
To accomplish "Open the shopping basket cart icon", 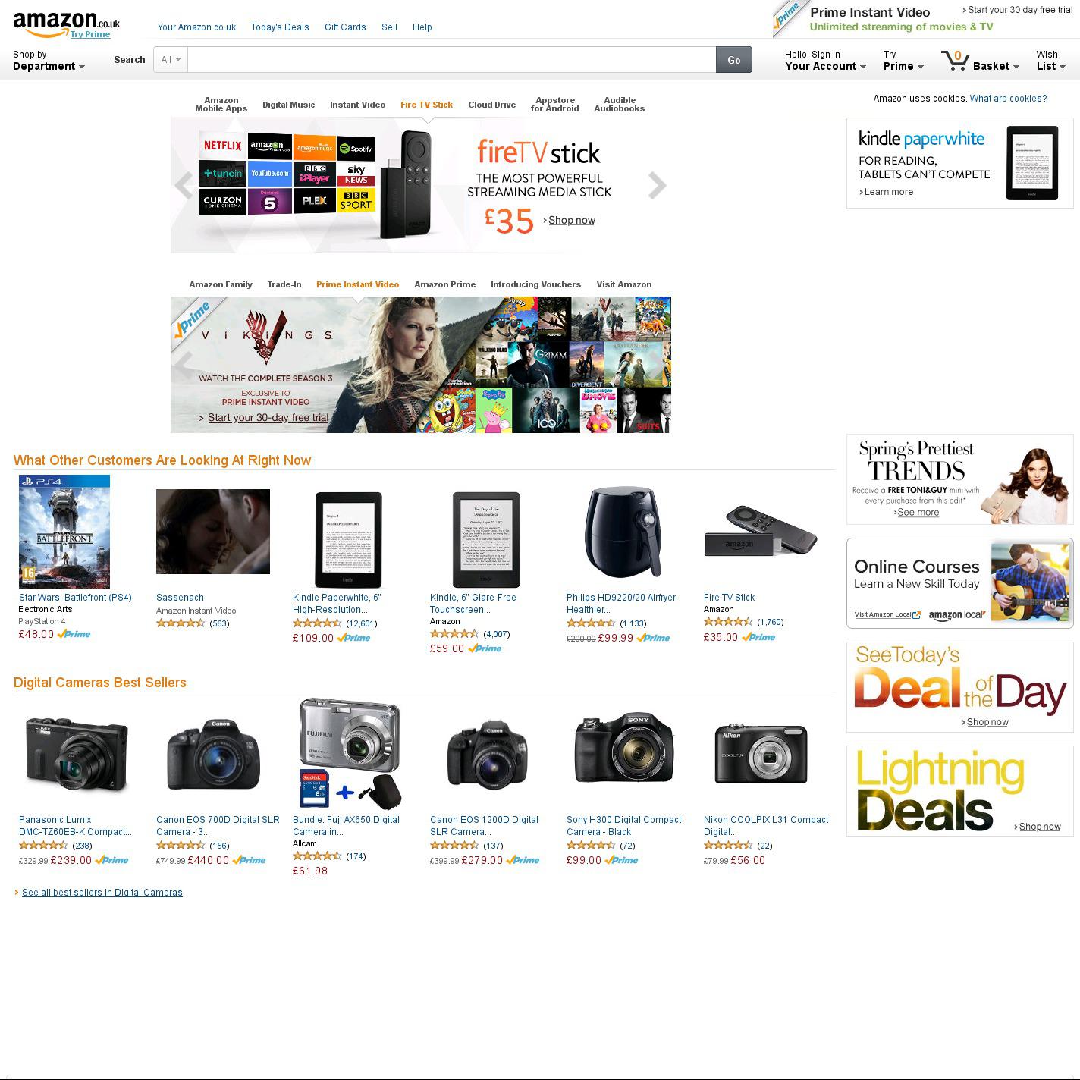I will (955, 61).
